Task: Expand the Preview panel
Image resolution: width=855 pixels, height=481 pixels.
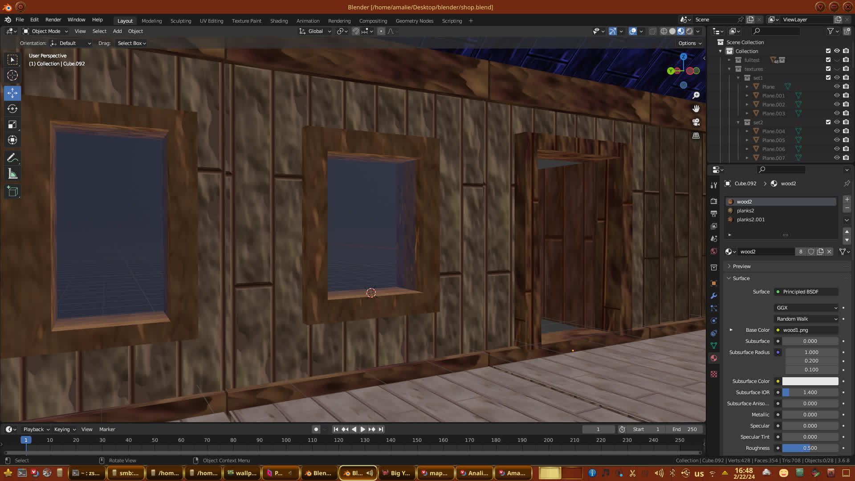Action: point(741,266)
